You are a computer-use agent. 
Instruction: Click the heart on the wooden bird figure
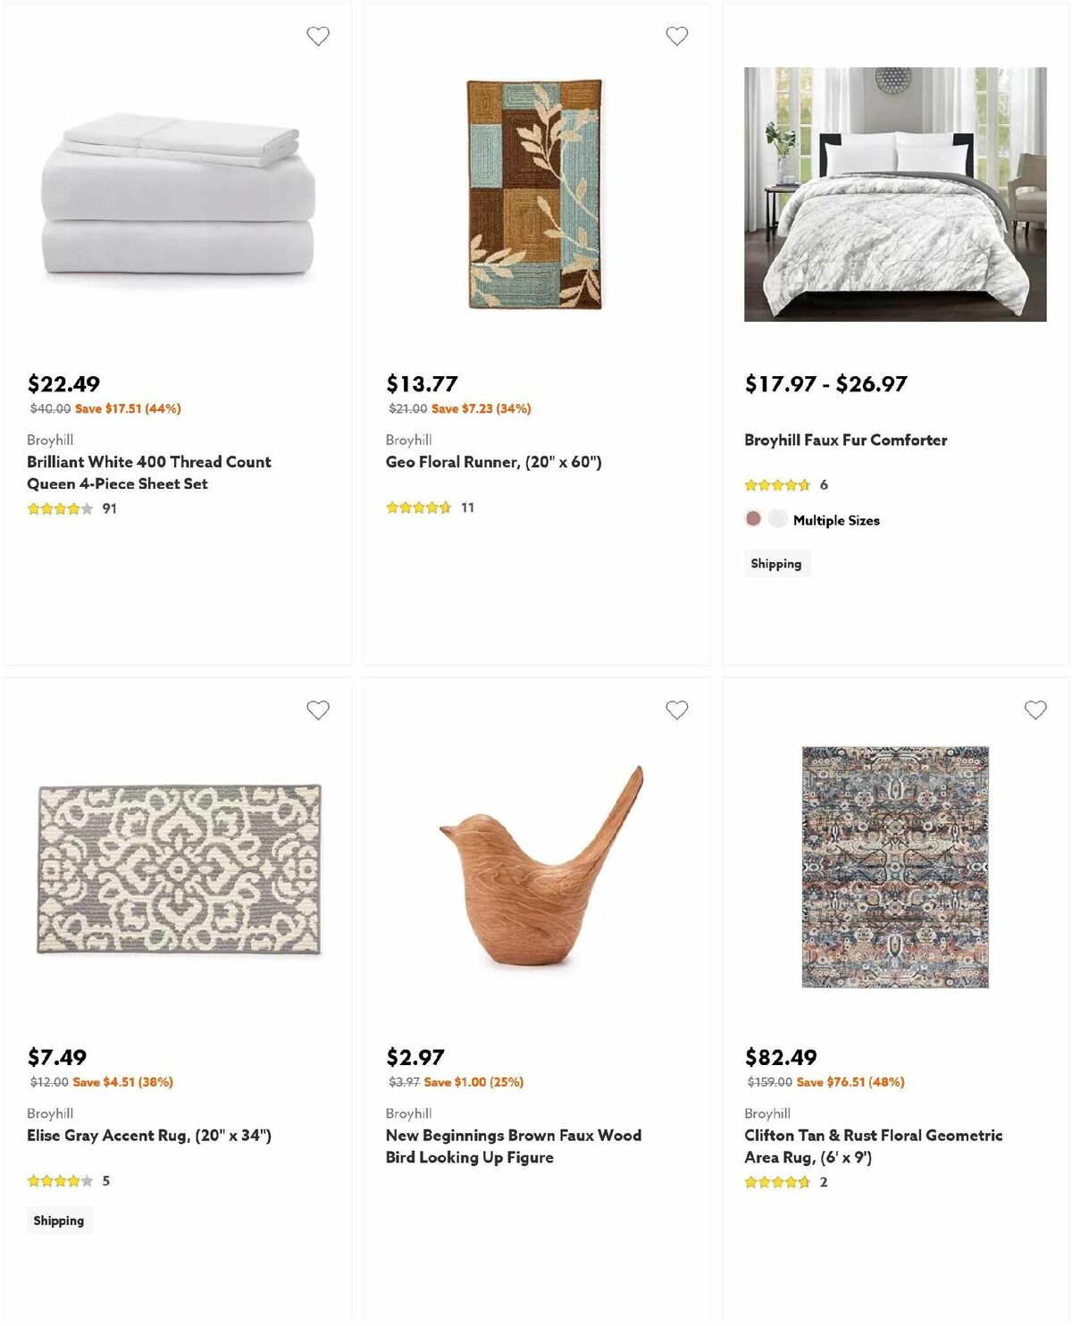coord(677,709)
